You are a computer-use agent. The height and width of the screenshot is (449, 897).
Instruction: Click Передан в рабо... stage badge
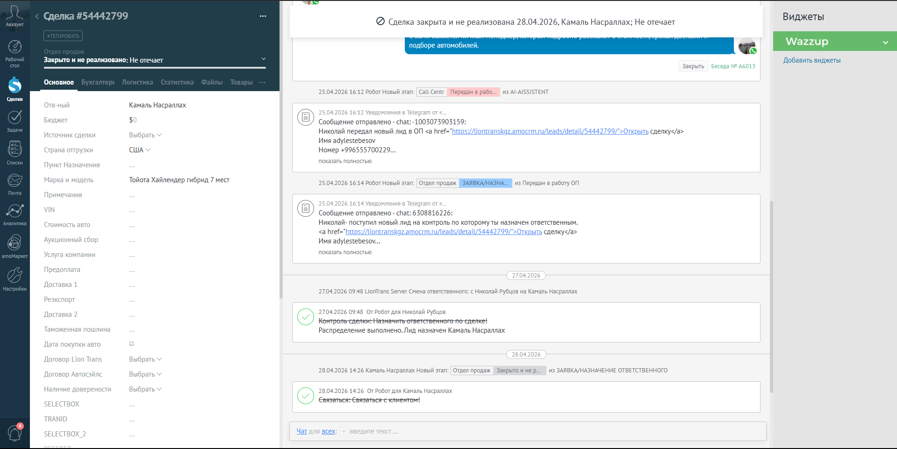[474, 92]
